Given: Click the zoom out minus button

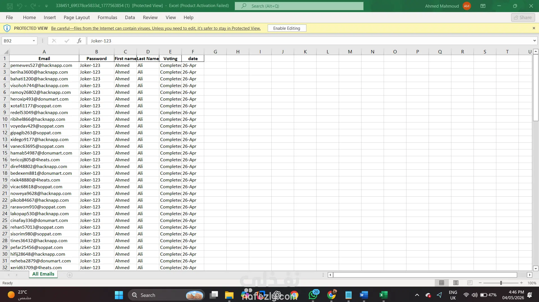Looking at the screenshot, I should [x=480, y=283].
